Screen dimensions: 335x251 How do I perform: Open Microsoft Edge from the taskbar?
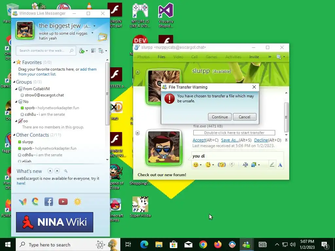coord(144,244)
